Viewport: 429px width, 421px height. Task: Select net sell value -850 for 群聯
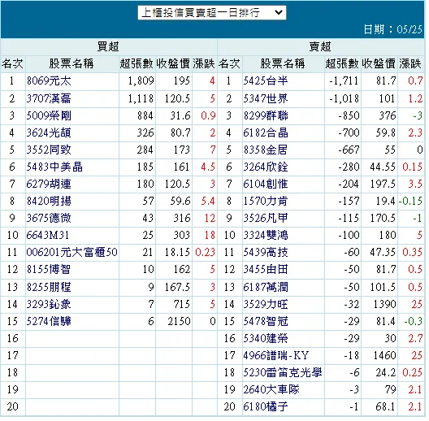click(349, 115)
